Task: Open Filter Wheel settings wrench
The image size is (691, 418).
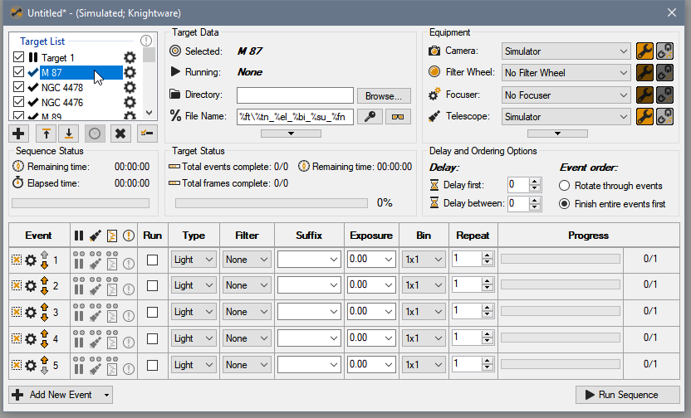Action: (x=644, y=73)
